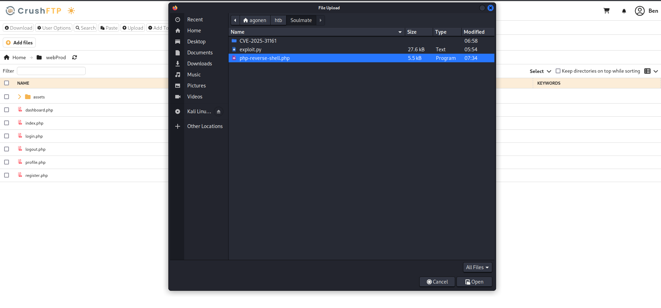
Task: Open Documents in the dialog sidebar
Action: click(200, 53)
